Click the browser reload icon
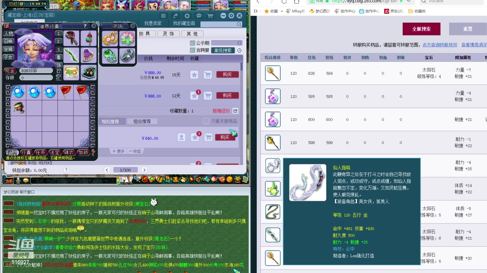 point(284,2)
